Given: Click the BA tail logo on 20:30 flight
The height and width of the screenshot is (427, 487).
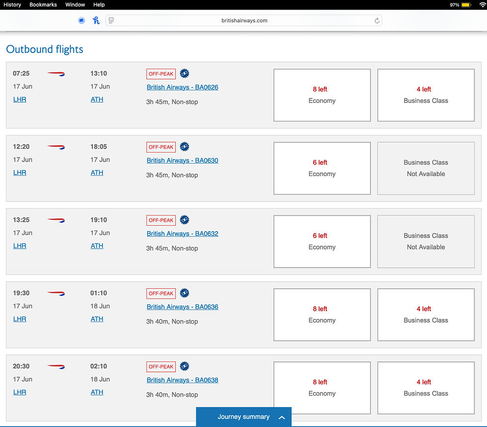Looking at the screenshot, I should coord(56,367).
